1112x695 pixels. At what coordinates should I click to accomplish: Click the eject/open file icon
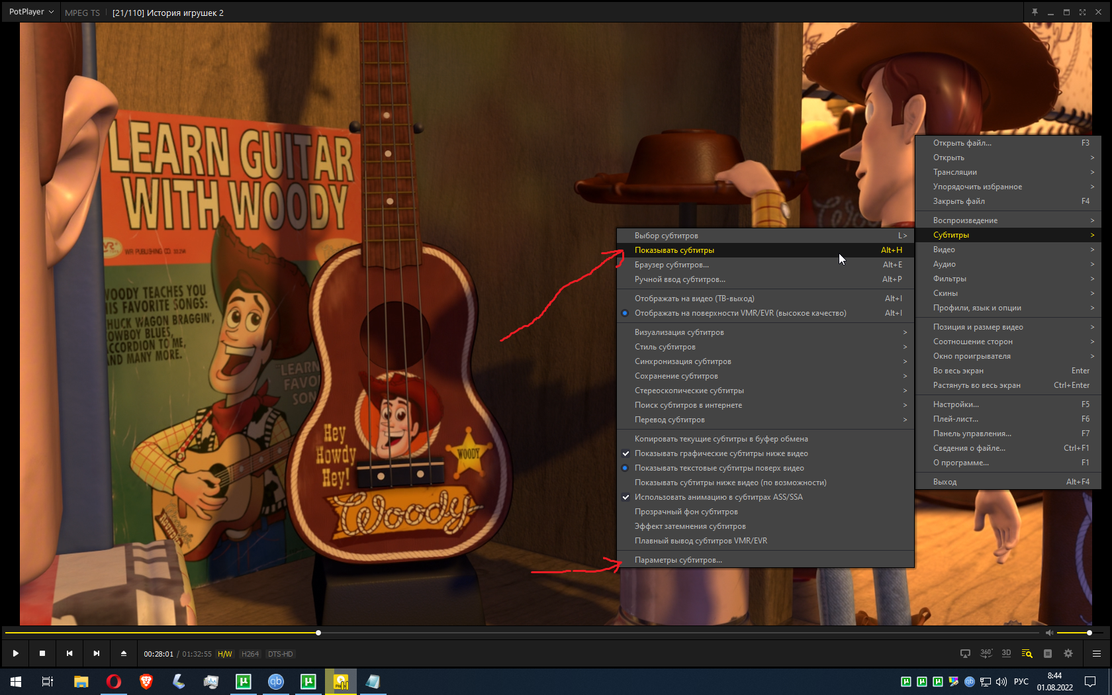tap(124, 653)
